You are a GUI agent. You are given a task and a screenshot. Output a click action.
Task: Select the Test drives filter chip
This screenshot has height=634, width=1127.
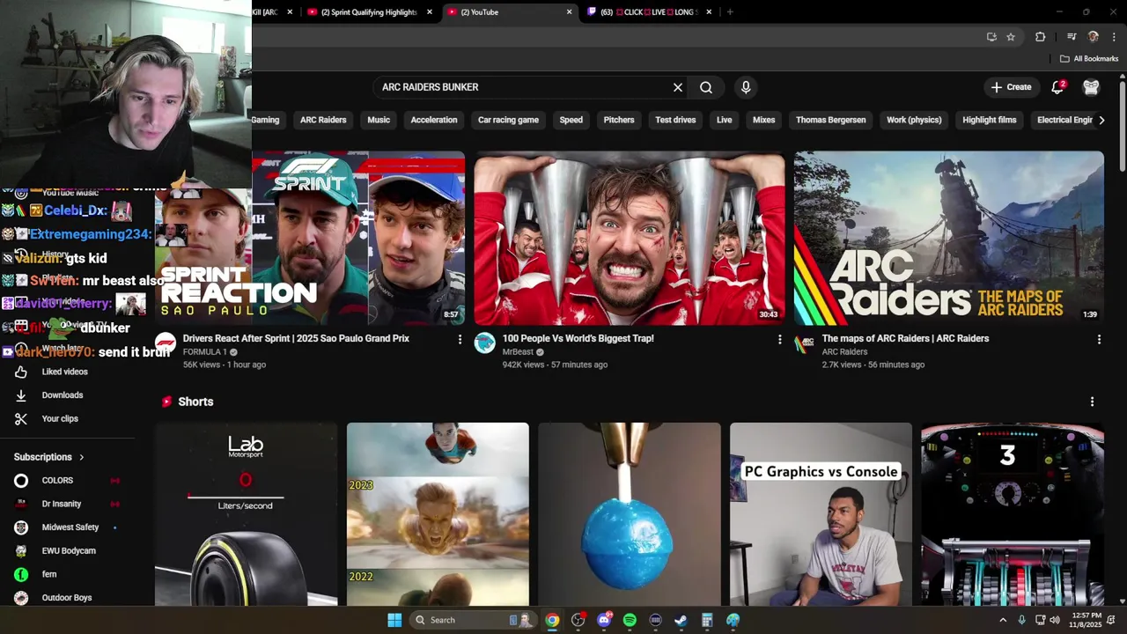coord(675,120)
